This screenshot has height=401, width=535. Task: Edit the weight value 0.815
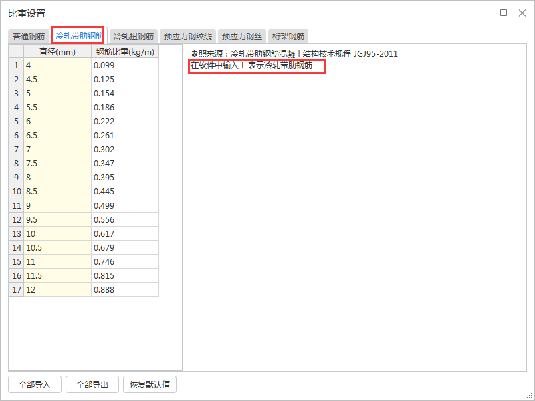tap(125, 275)
